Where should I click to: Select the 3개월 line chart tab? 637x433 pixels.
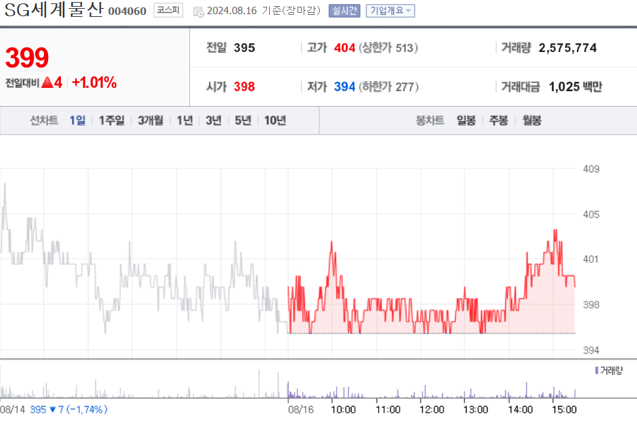tap(150, 120)
